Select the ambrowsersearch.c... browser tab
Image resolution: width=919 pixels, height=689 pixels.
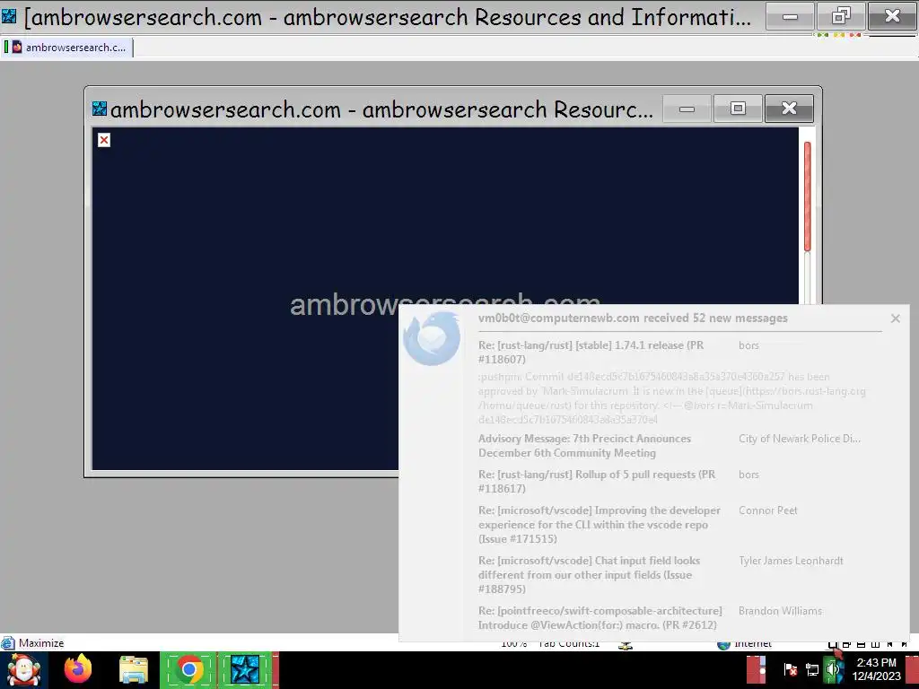pos(67,48)
